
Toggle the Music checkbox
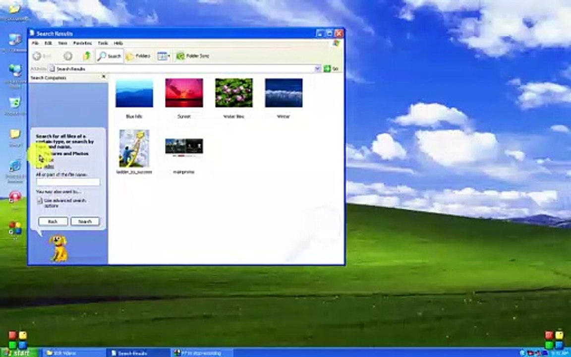click(x=39, y=160)
